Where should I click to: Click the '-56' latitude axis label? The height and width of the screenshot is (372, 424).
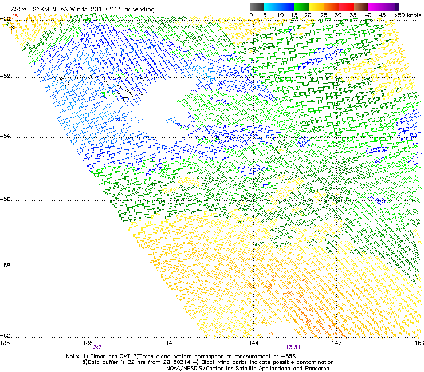click(5, 199)
